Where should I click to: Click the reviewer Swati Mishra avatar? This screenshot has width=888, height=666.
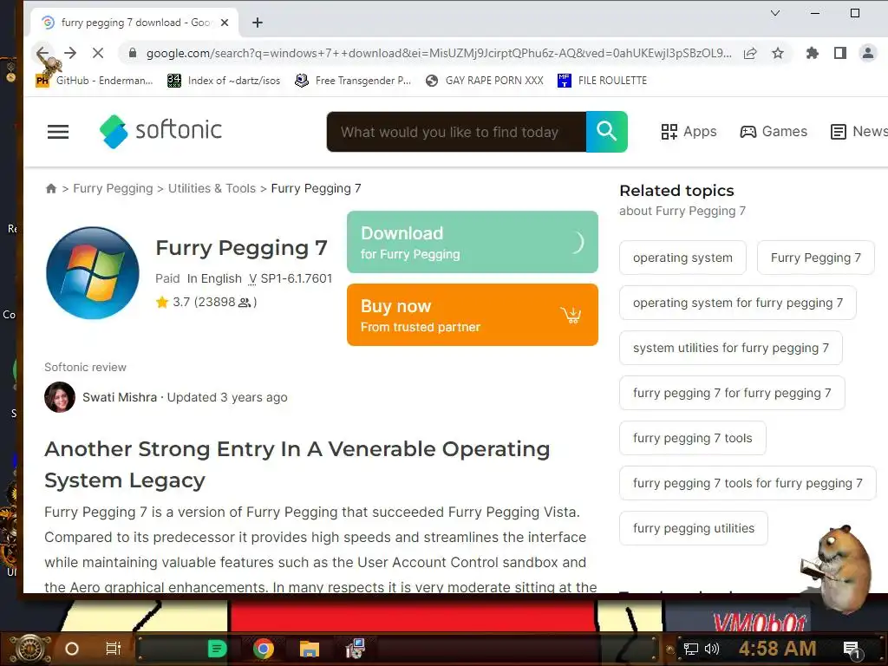60,397
